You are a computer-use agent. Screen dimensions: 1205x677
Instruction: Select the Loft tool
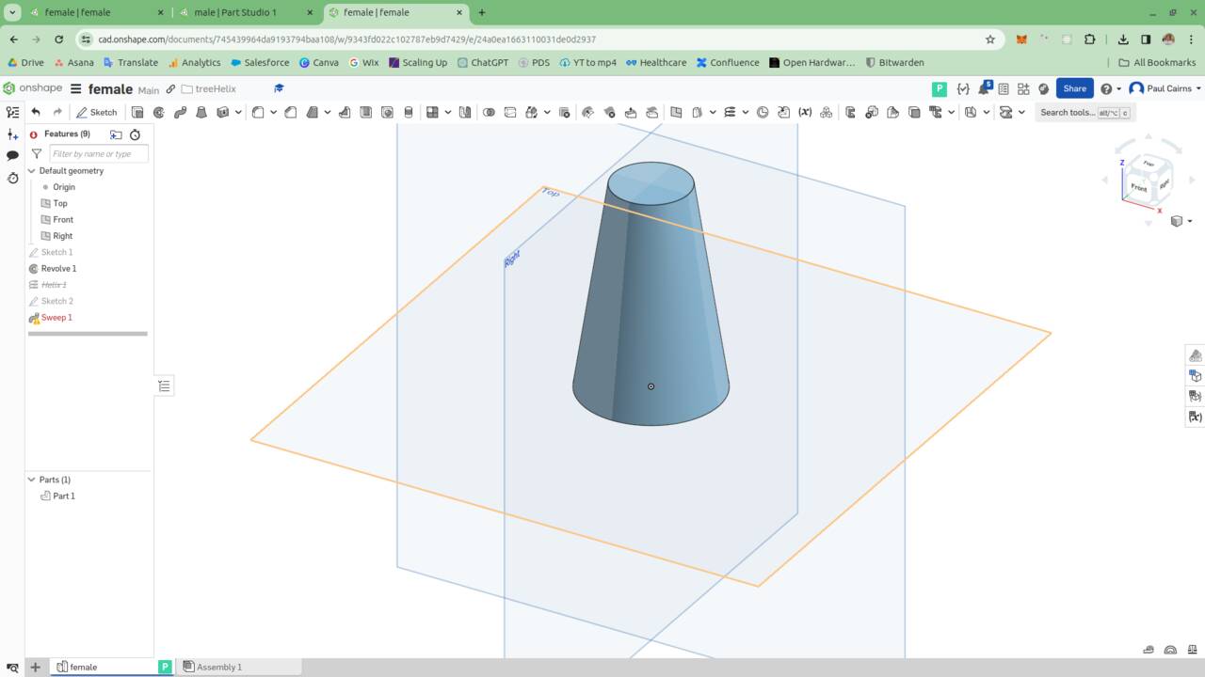[201, 112]
